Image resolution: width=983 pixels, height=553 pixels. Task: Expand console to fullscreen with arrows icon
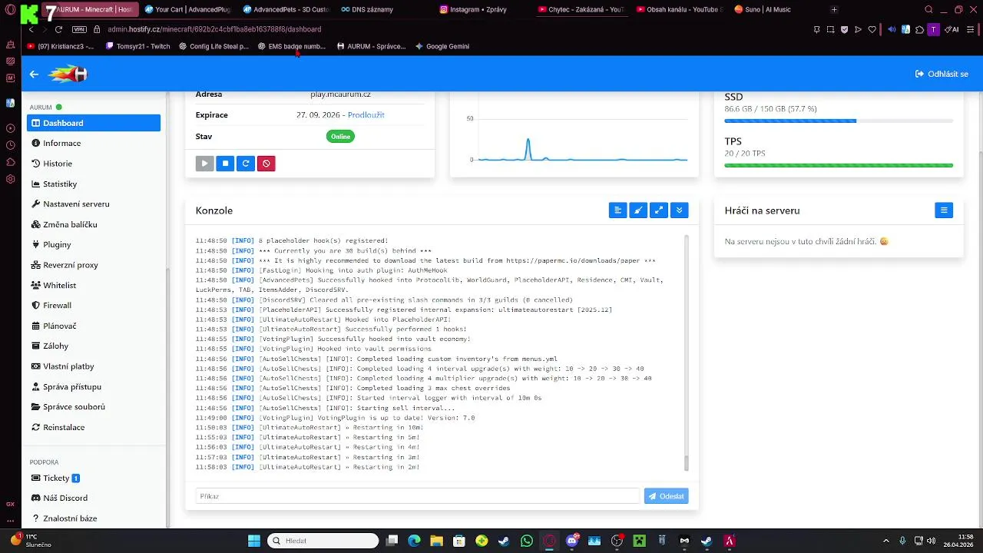[659, 210]
